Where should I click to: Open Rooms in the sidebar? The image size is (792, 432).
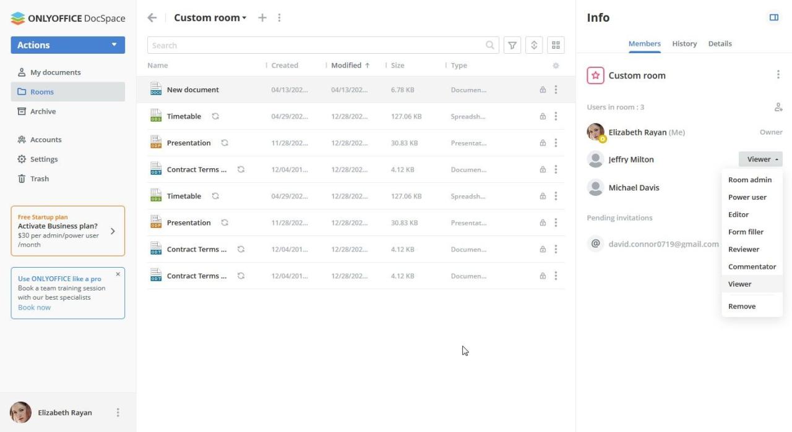[68, 91]
